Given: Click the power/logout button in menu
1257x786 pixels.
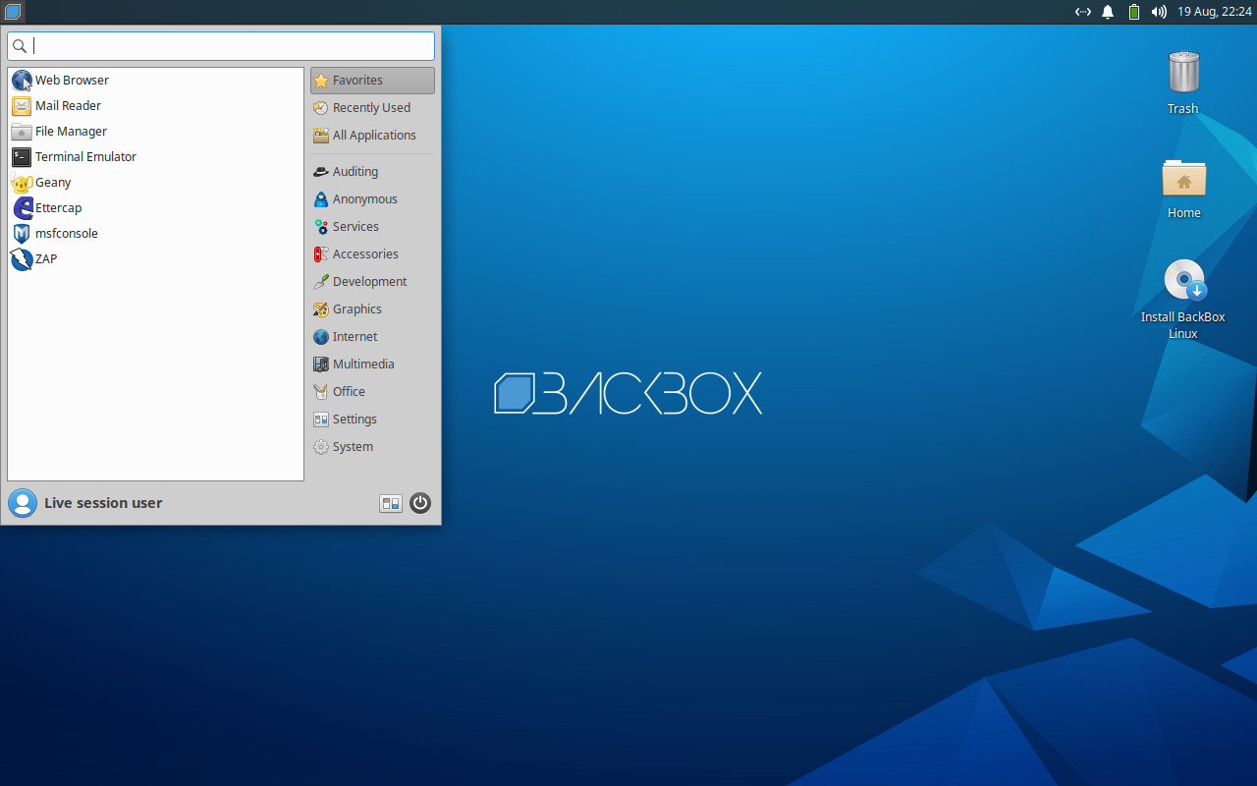Looking at the screenshot, I should click(420, 503).
